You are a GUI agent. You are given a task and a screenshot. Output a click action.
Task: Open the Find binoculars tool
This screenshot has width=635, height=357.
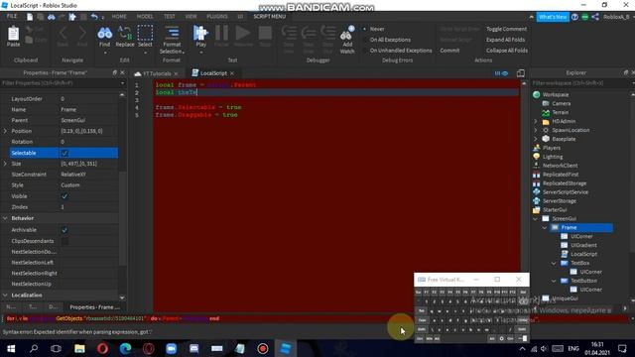coord(104,34)
